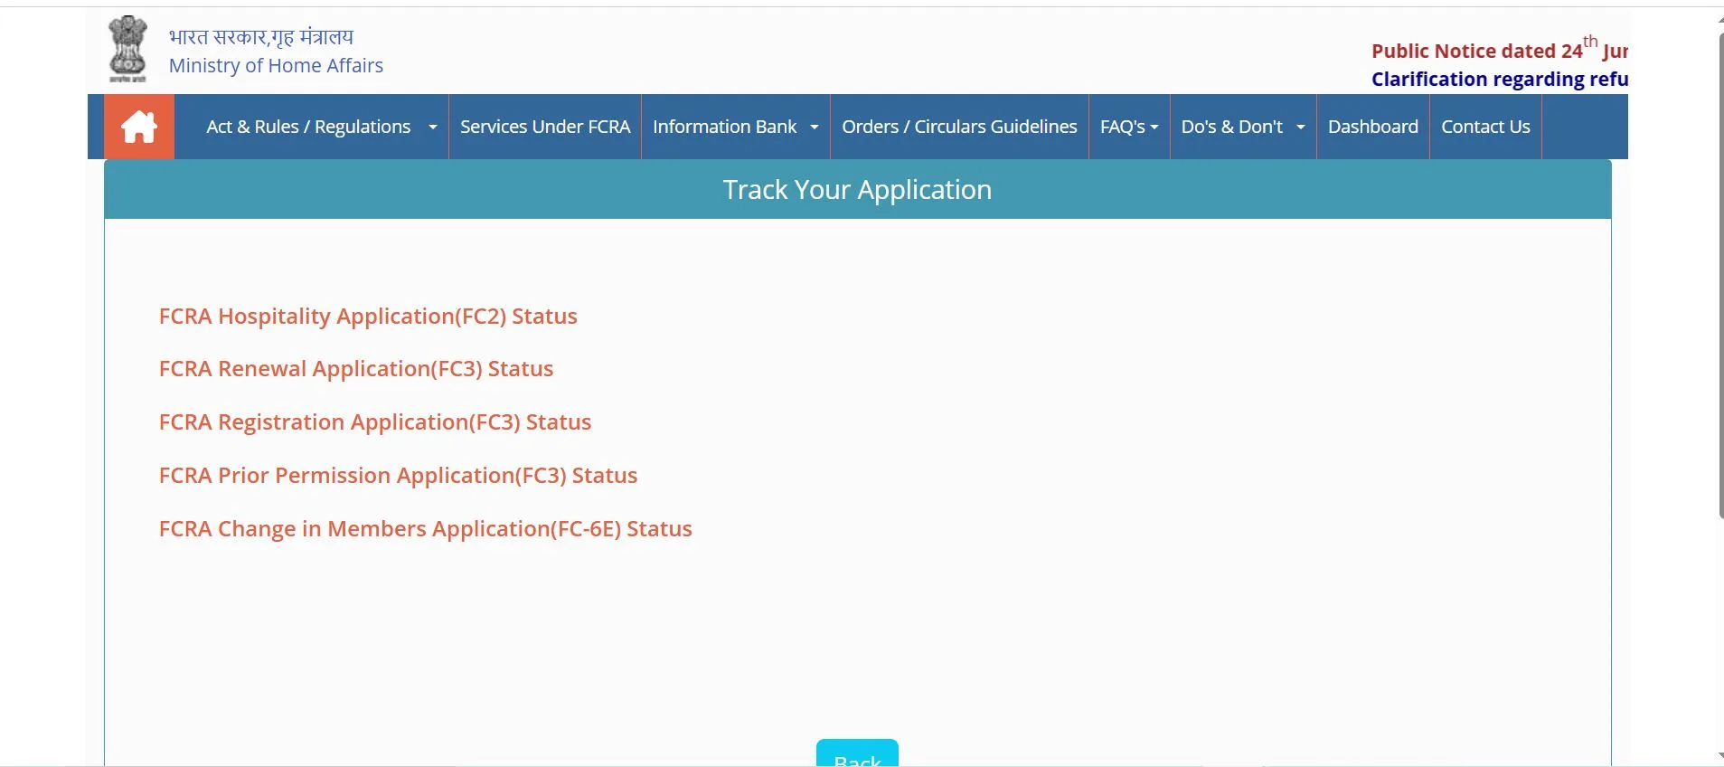
Task: Open Orders / Circulars Guidelines menu
Action: [x=958, y=127]
